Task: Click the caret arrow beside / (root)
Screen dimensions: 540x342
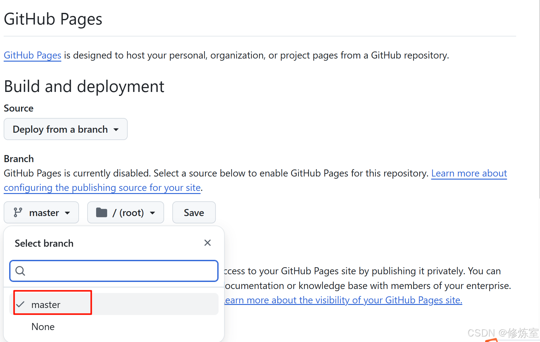Action: [x=152, y=213]
